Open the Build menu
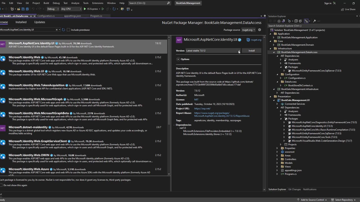Screen dimensions: 360x202 [46, 3]
